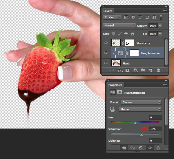Open the Layers panel flyout menu
Screen dimensions: 174x159
point(165,11)
